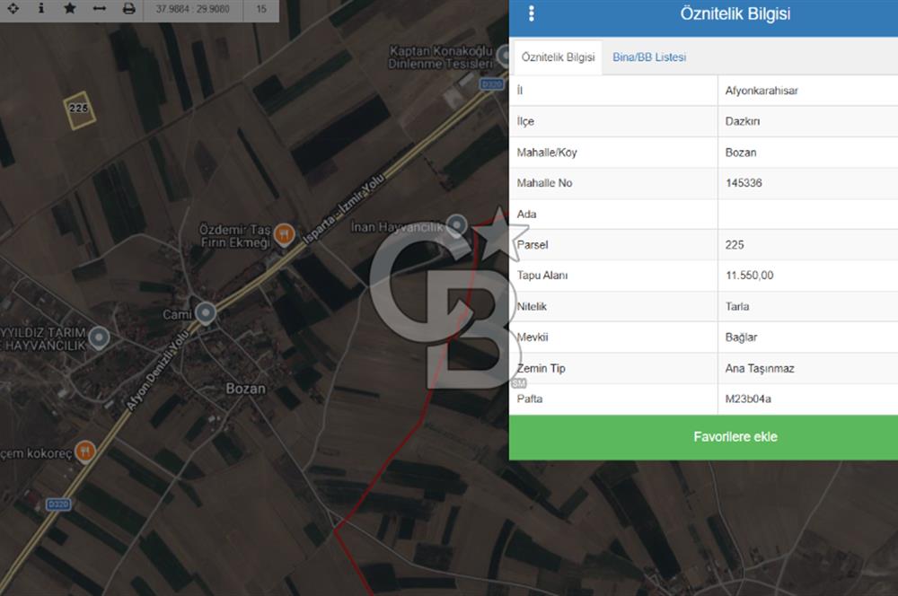
Task: Open the three-dot menu in Öznitelik Bilgisi header
Action: [x=532, y=13]
